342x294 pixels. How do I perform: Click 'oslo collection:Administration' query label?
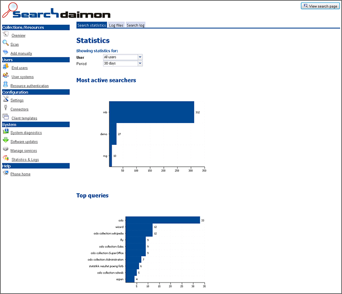[x=105, y=259]
